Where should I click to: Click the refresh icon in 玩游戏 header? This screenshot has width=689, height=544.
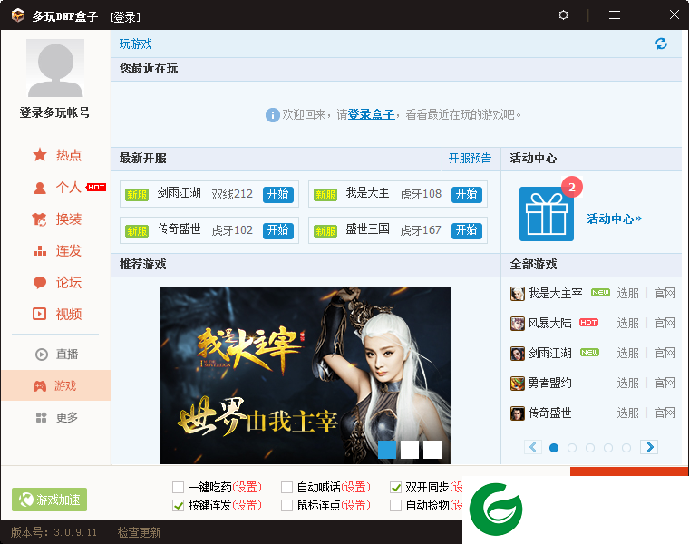[x=661, y=44]
